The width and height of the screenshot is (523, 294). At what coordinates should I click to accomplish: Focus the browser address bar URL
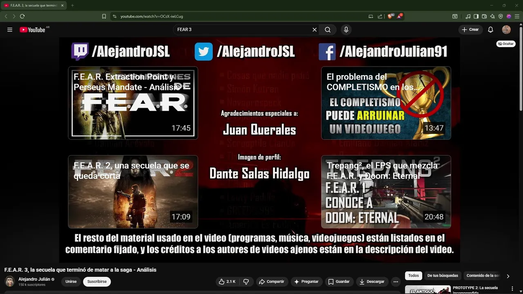pyautogui.click(x=152, y=16)
